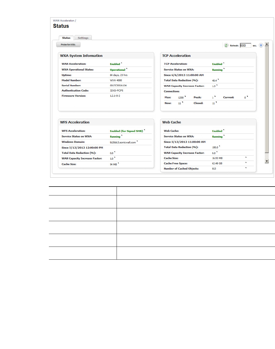Click TCP Total Data Reduction 48.4 value
The image size is (275, 349).
214,81
